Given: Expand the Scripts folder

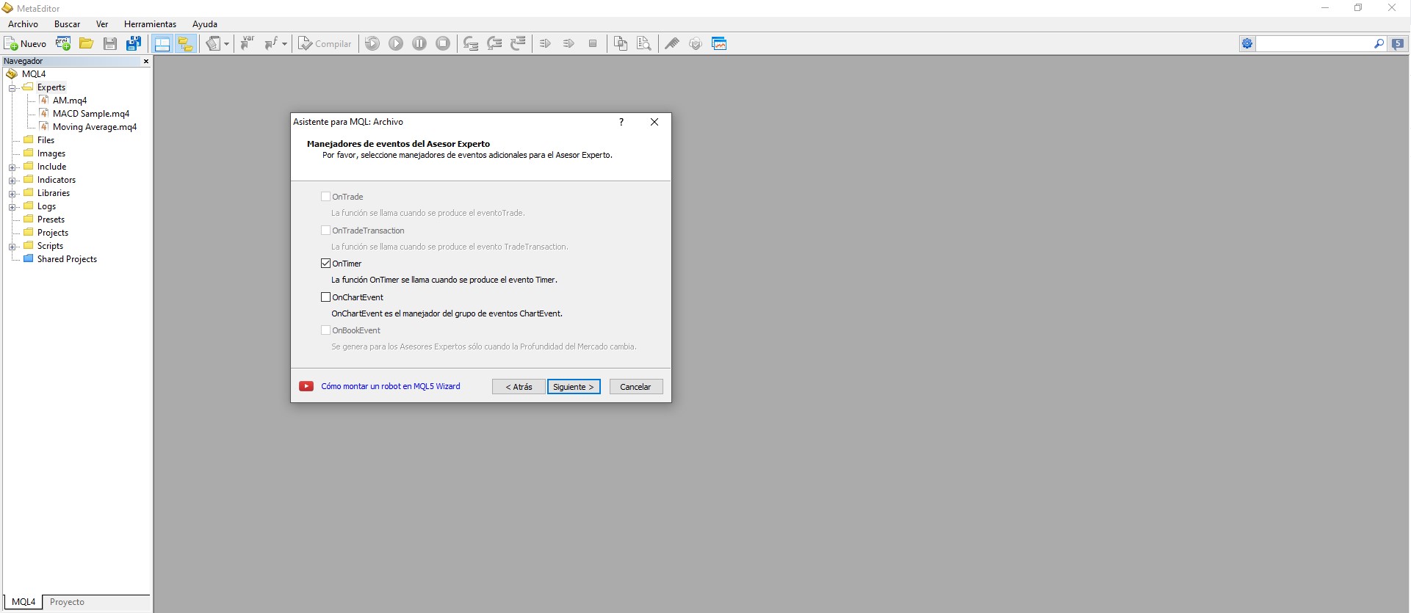Looking at the screenshot, I should [12, 247].
